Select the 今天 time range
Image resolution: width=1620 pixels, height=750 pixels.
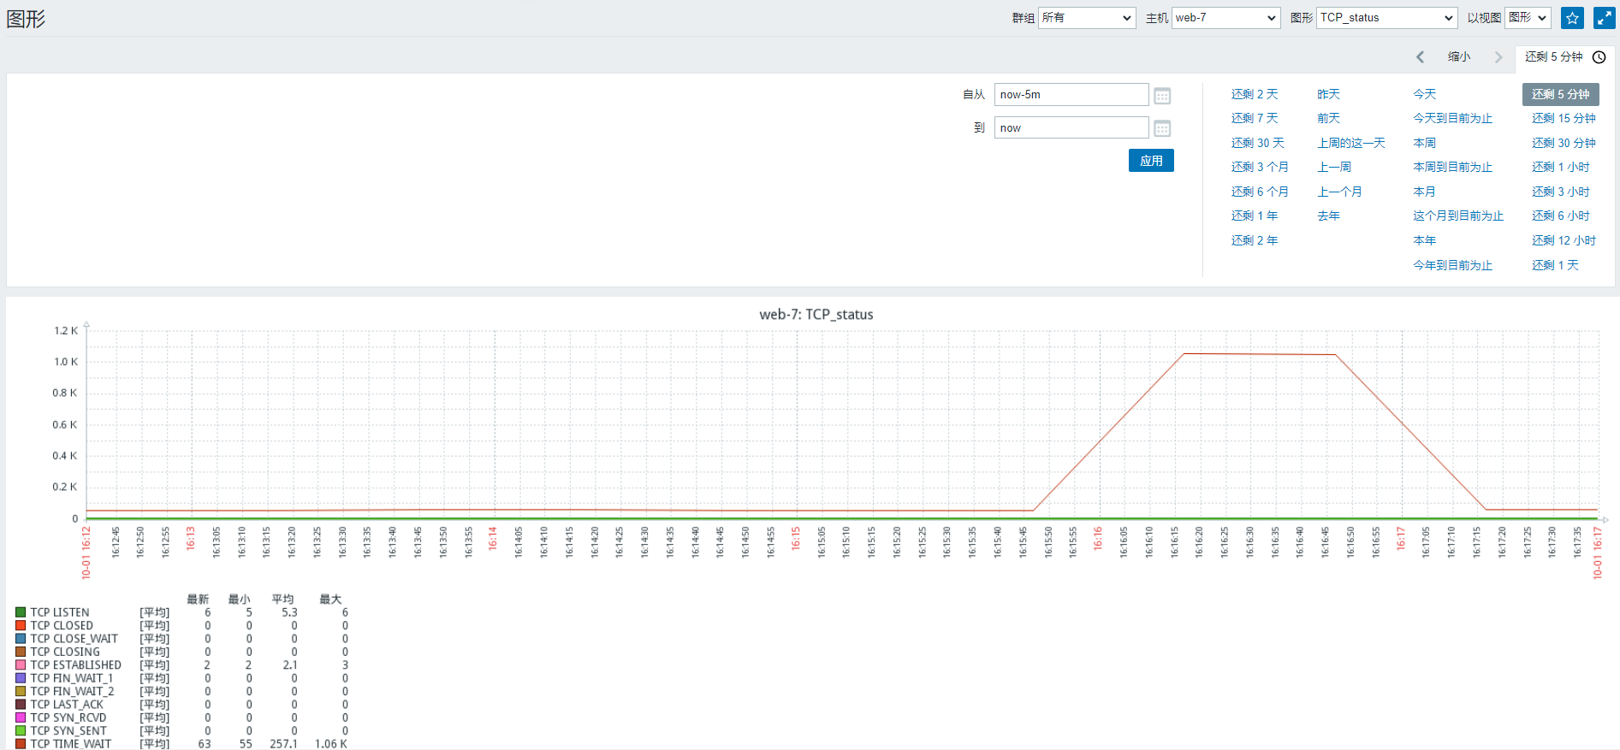[x=1425, y=94]
